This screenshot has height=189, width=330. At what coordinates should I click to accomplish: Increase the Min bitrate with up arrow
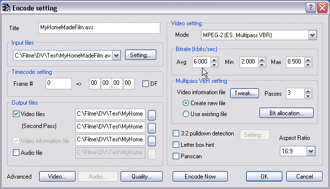262,60
